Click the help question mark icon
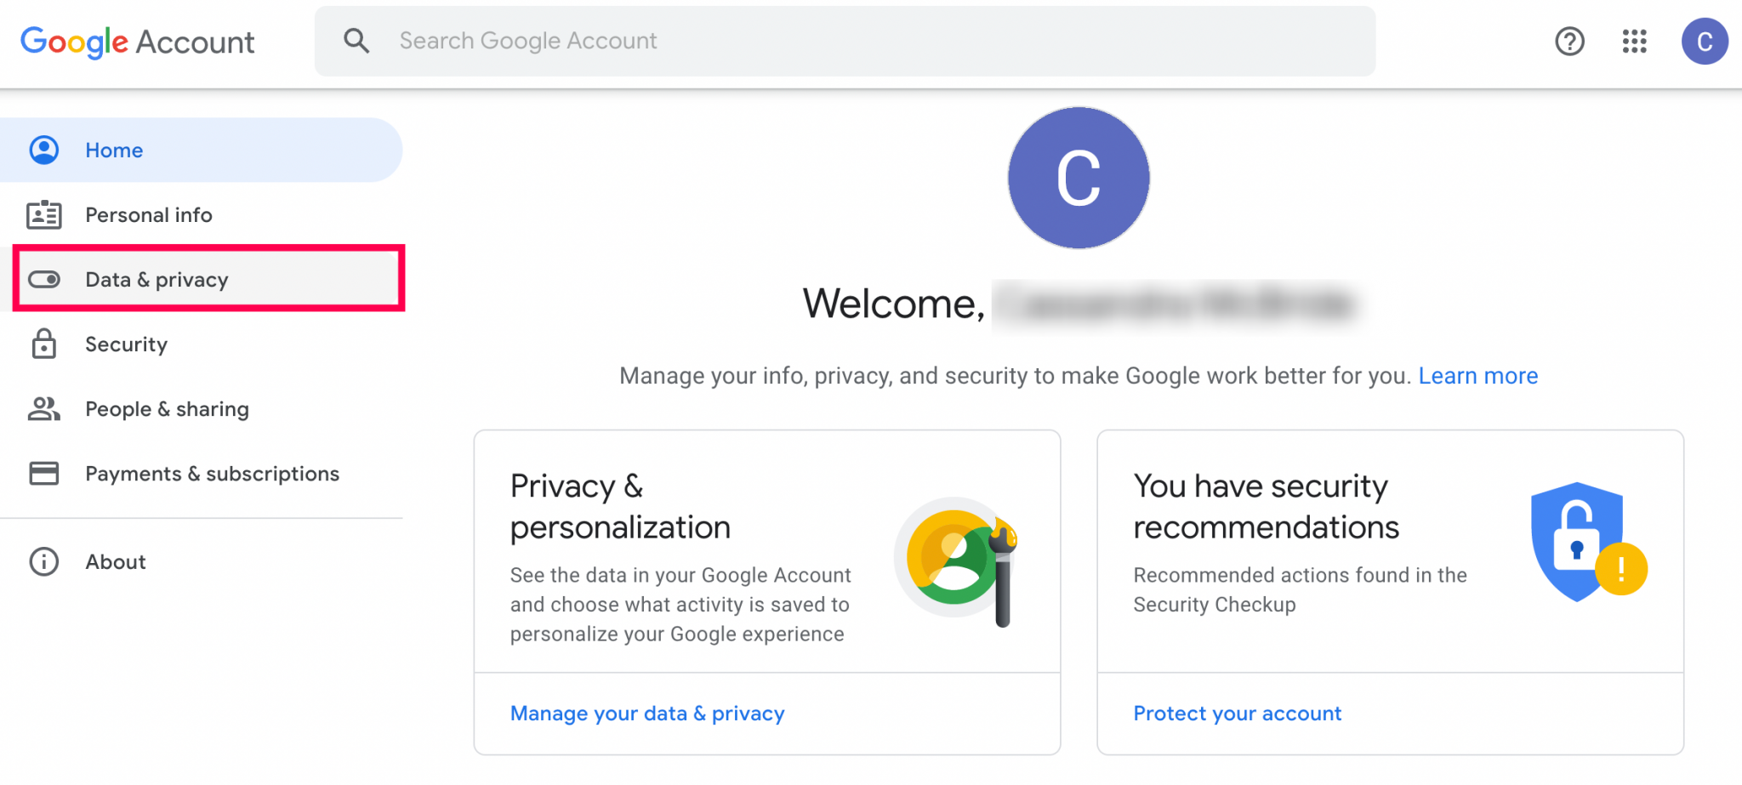1742x785 pixels. 1569,41
